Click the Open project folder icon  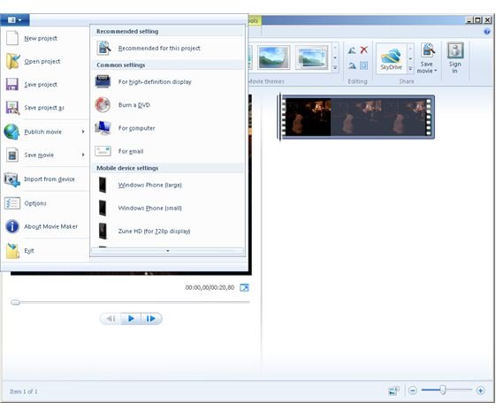[x=13, y=61]
